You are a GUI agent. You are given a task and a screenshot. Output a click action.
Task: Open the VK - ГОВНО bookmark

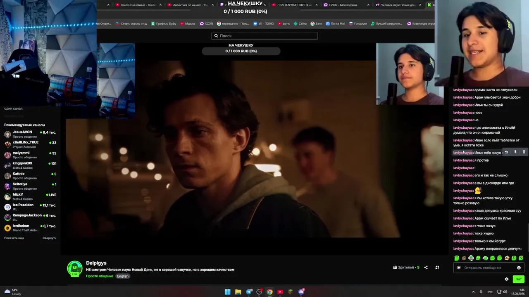tap(264, 24)
